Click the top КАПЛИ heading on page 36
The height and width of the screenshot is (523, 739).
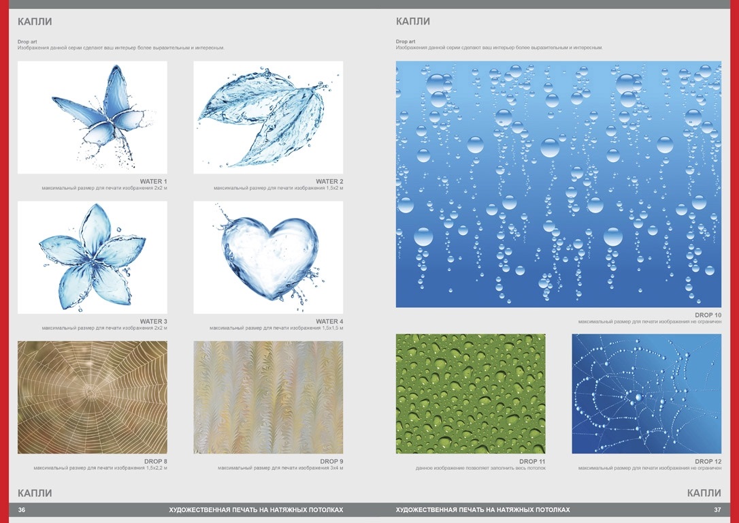pyautogui.click(x=35, y=21)
